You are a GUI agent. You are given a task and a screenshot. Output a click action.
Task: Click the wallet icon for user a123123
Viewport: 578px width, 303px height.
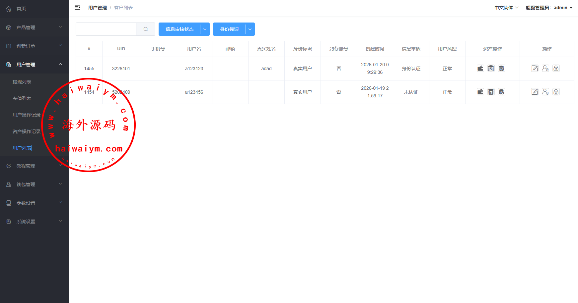480,69
